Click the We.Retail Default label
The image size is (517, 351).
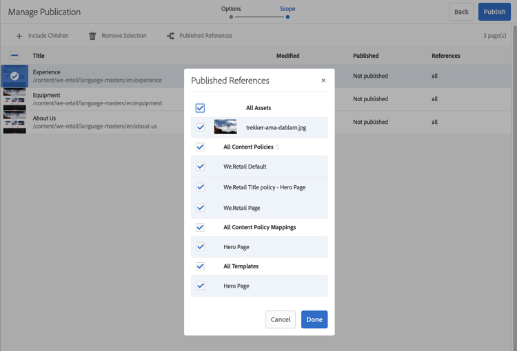click(245, 167)
